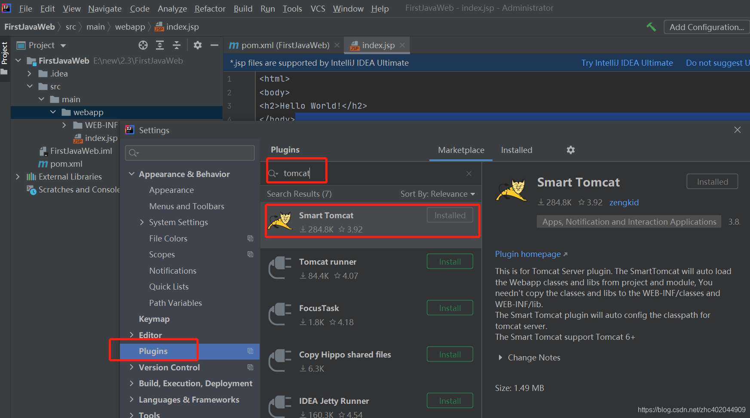Open the Project view dropdown

point(63,46)
